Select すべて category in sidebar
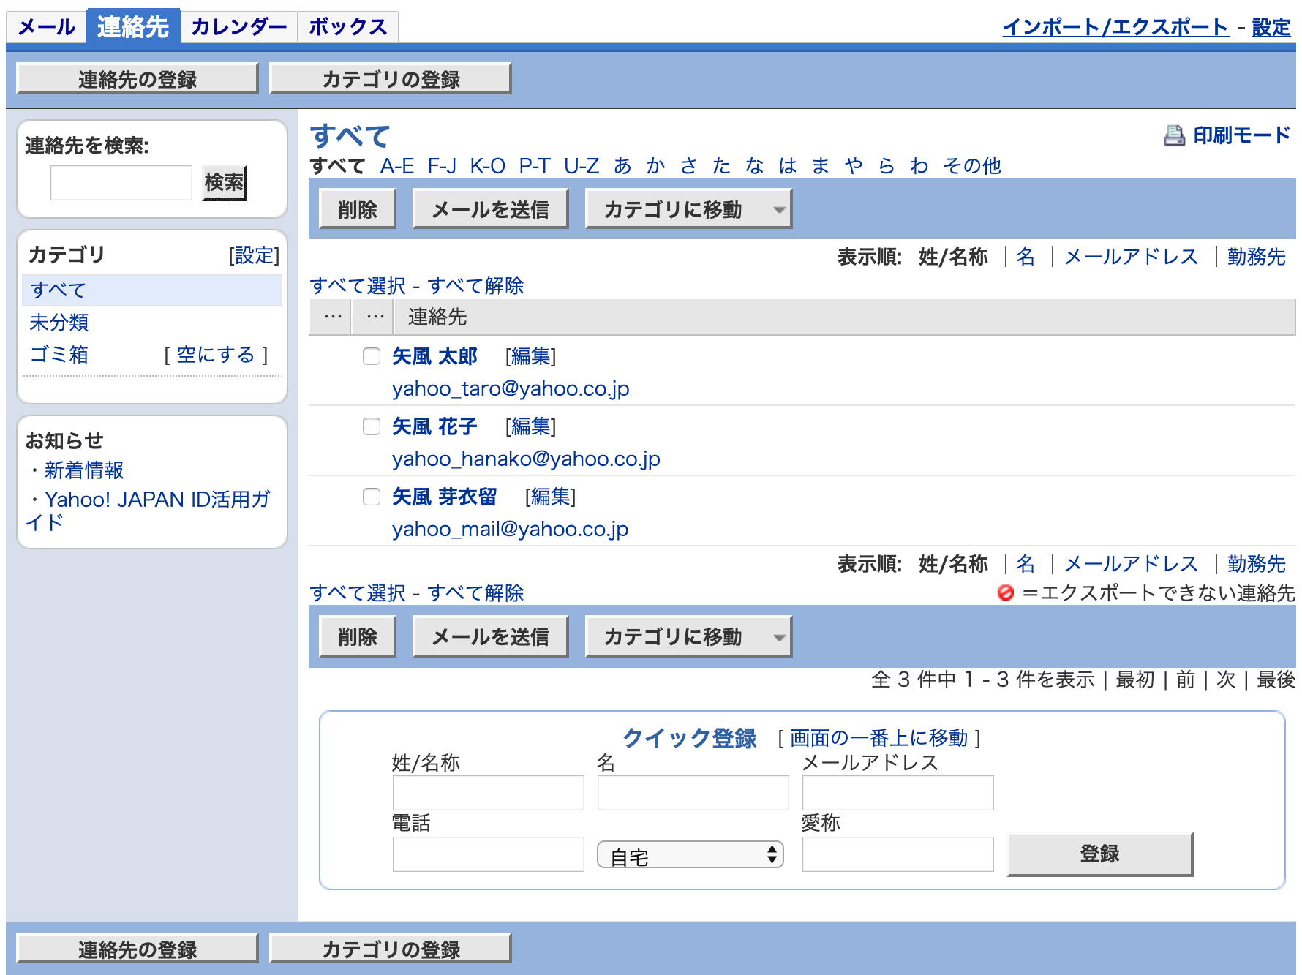The width and height of the screenshot is (1302, 975). [152, 290]
